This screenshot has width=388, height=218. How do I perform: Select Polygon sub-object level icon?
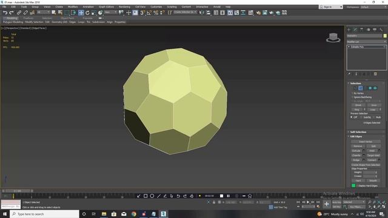[370, 88]
